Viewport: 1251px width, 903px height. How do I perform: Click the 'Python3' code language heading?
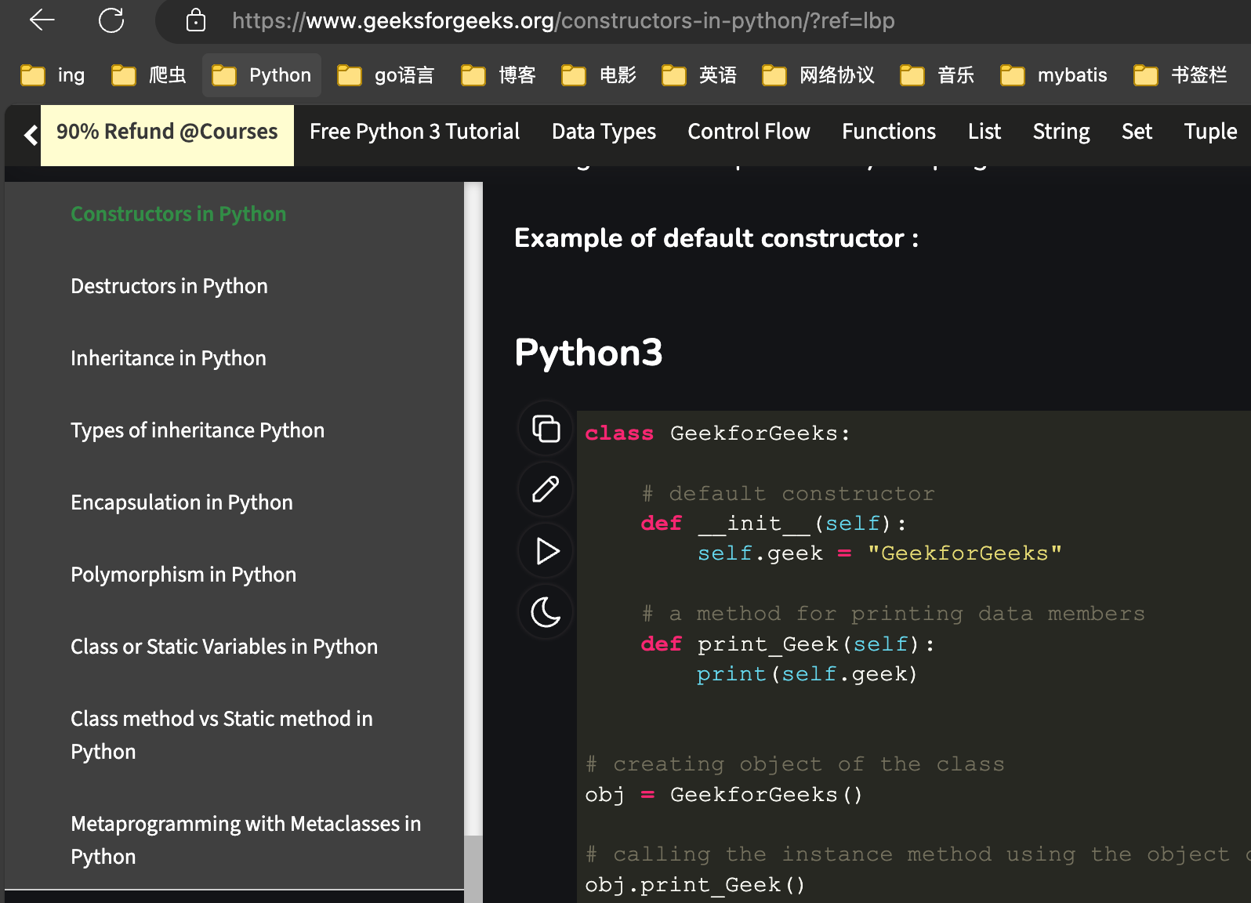click(x=589, y=353)
